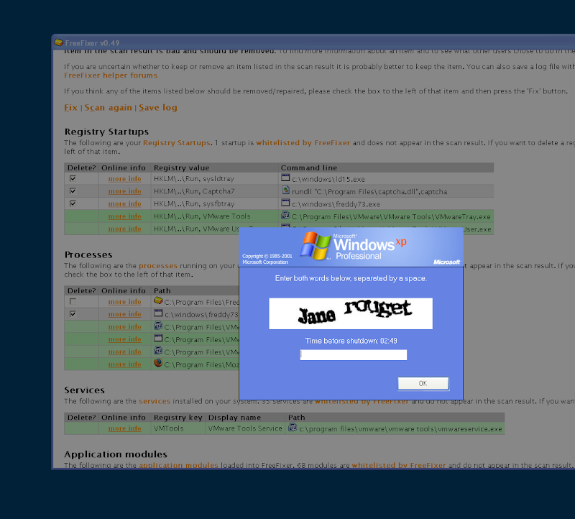Open the application modules help link

[178, 465]
